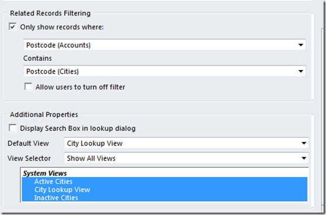Click the Show All Views combo box
This screenshot has height=215, width=326.
coord(186,158)
